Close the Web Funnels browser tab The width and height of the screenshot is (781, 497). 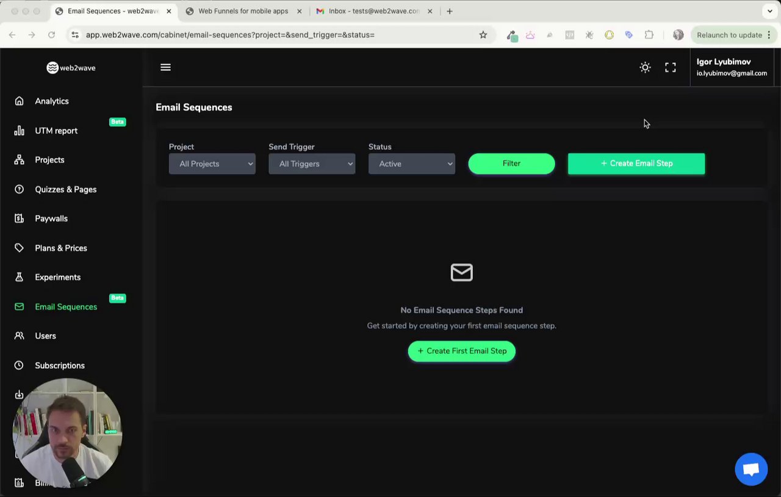tap(299, 11)
